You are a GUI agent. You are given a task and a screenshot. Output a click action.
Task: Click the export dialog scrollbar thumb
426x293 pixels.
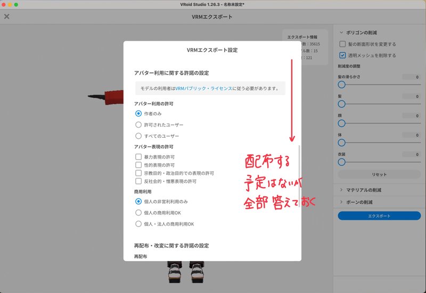(299, 177)
